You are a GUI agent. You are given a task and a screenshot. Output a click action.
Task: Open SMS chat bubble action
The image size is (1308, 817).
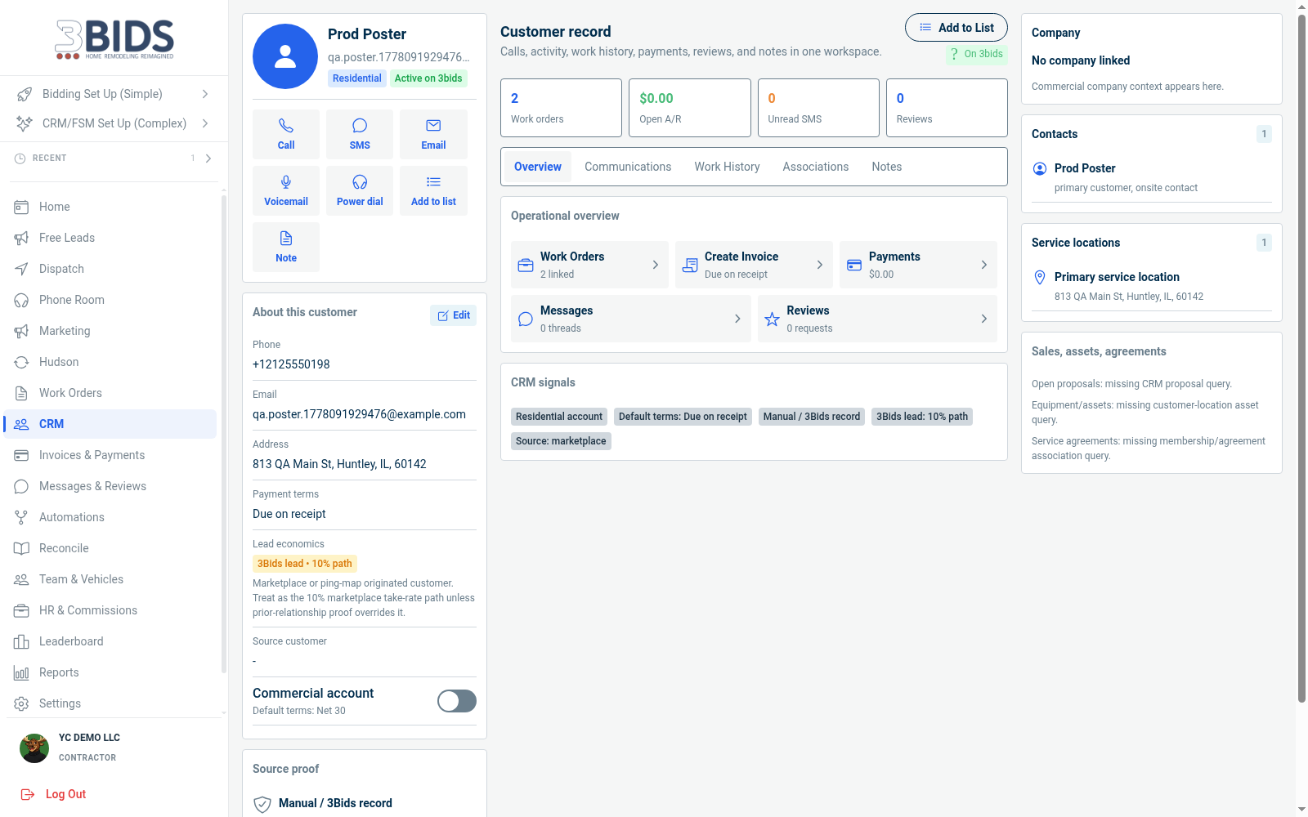360,134
